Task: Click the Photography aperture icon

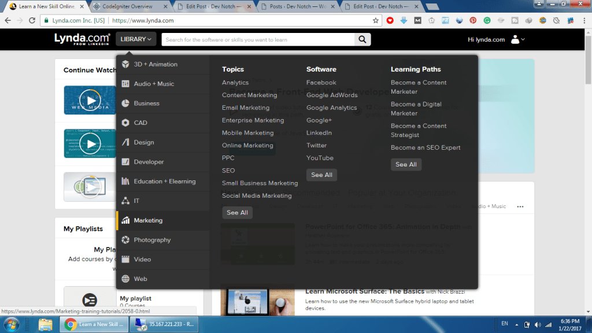Action: coord(125,240)
